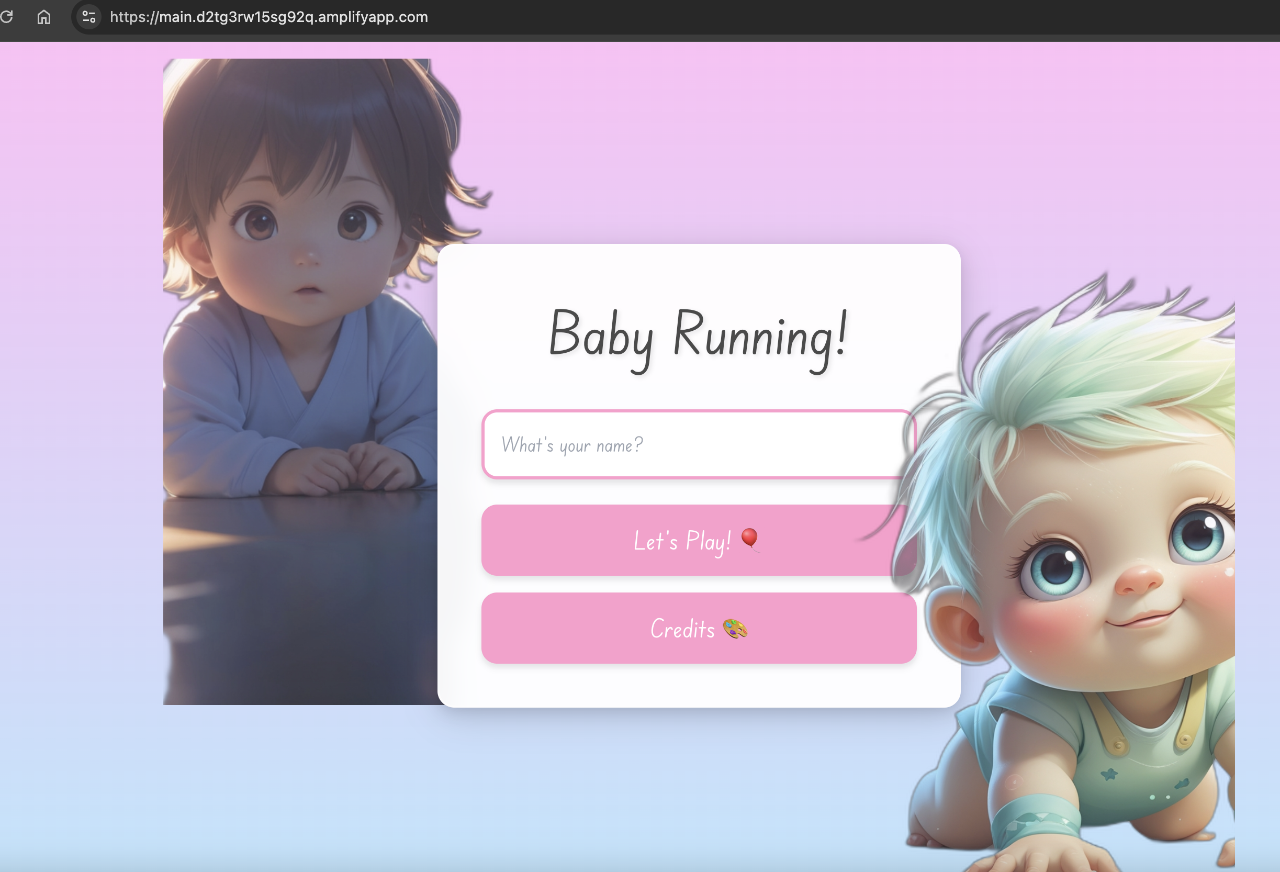Click the browser reload page icon
Image resolution: width=1280 pixels, height=872 pixels.
coord(7,17)
